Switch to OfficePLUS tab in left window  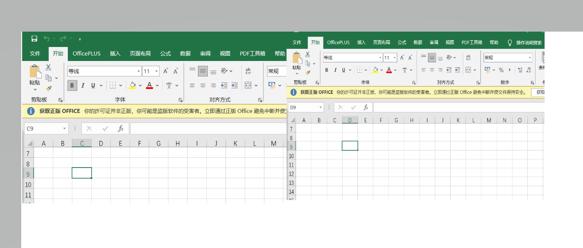(87, 54)
